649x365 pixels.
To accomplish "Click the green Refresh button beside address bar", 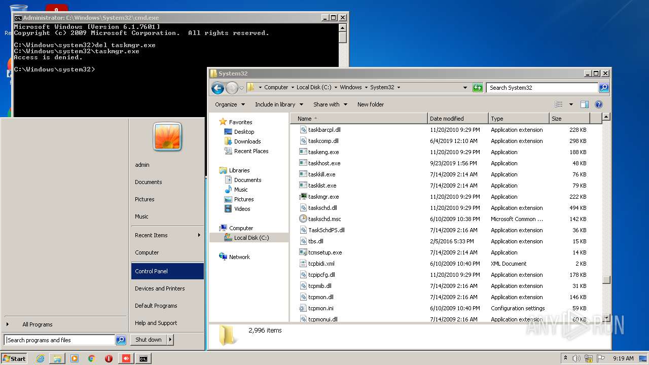I will (478, 87).
